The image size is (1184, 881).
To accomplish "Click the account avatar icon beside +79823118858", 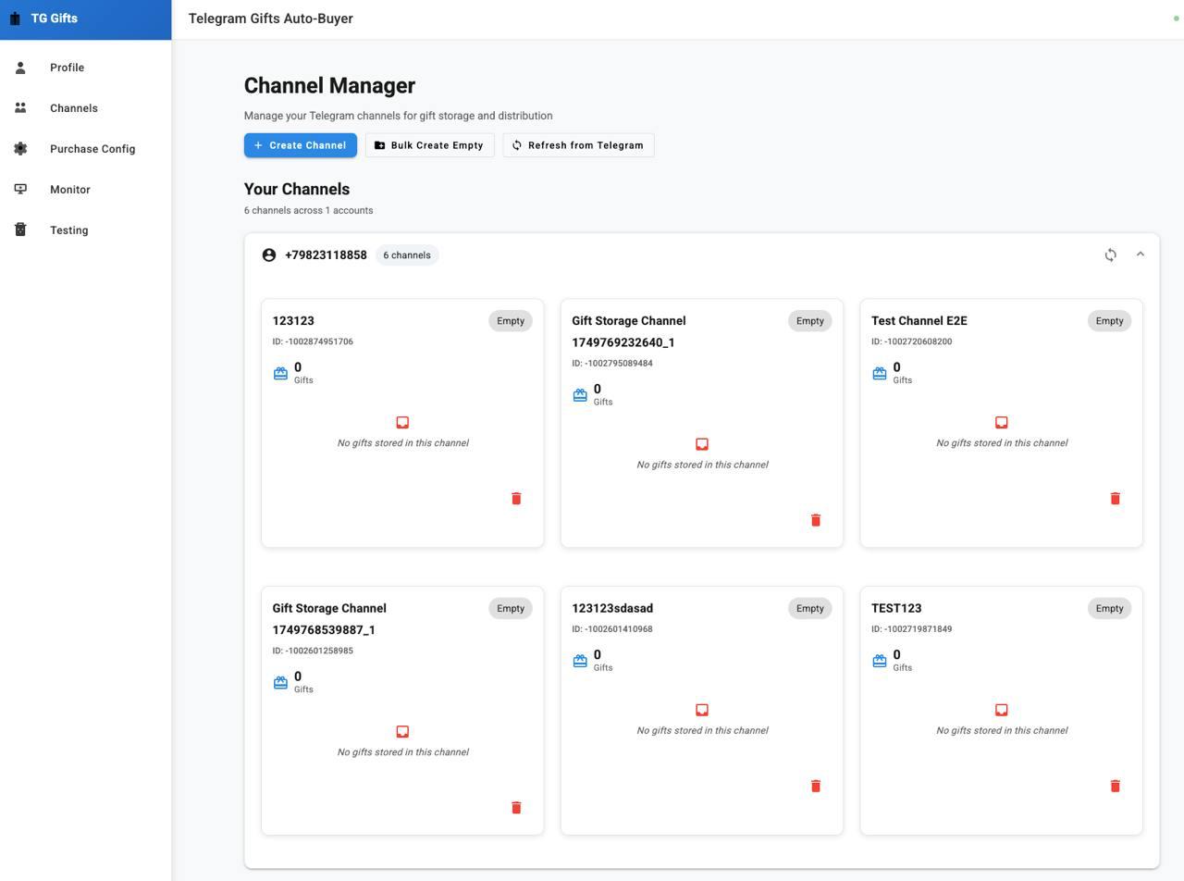I will 269,254.
